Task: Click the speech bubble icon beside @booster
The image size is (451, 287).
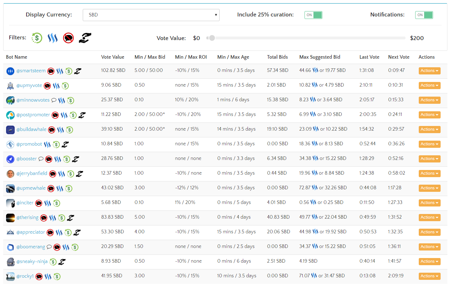Action: (x=41, y=159)
